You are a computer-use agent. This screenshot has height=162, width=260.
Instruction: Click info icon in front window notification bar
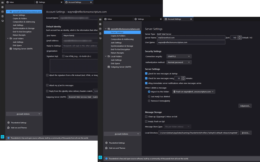106,159
